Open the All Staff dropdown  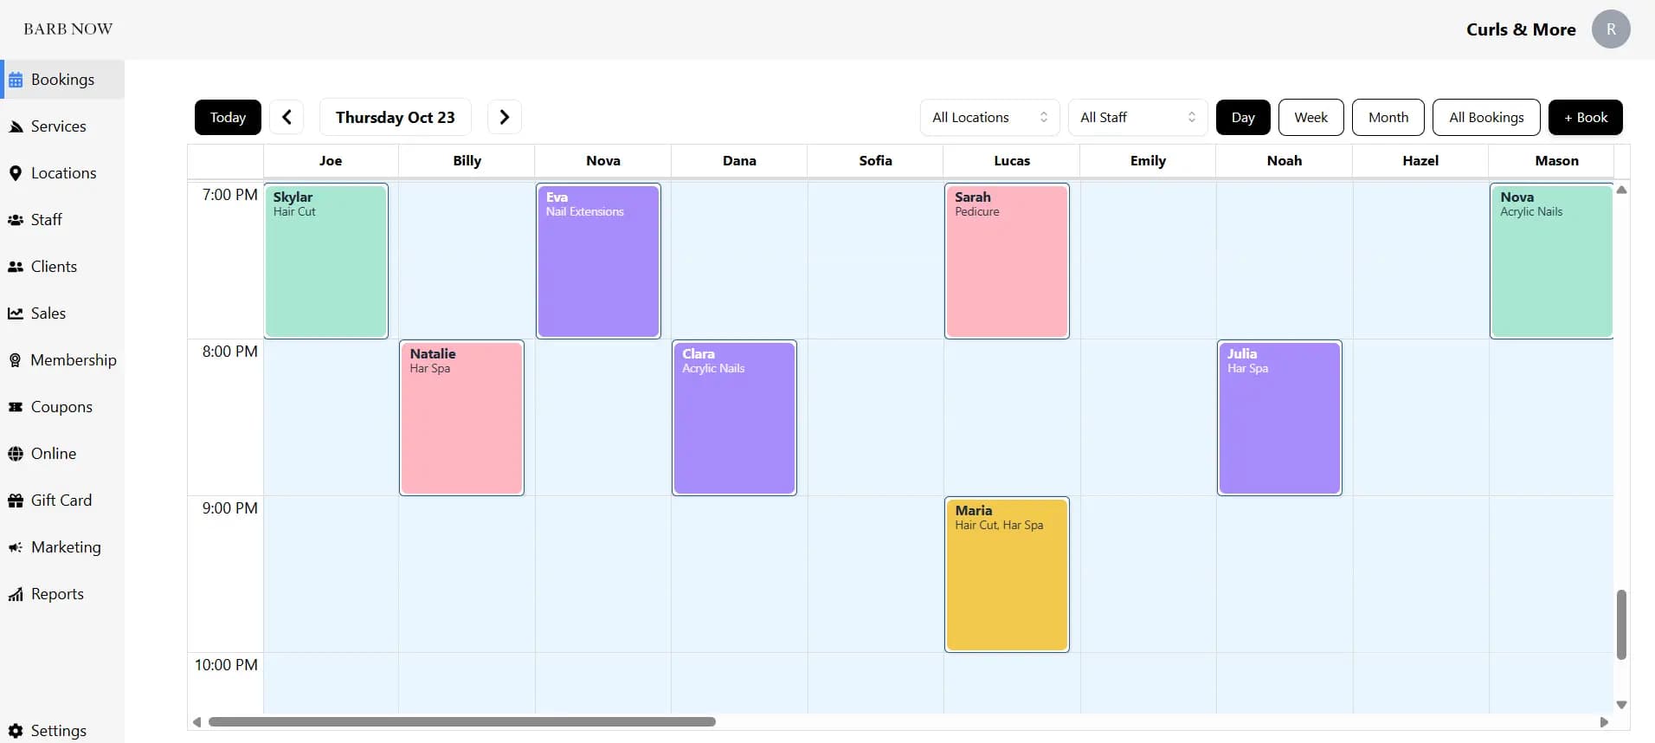coord(1137,117)
